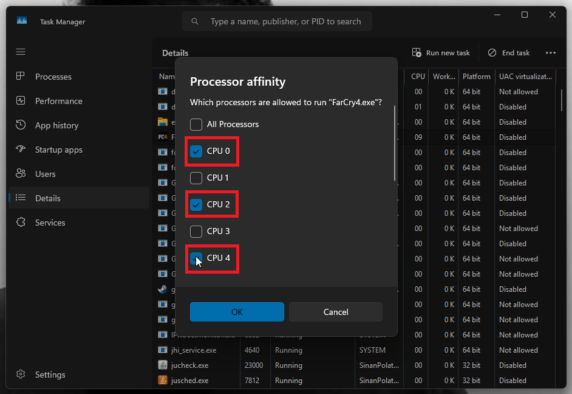The width and height of the screenshot is (572, 394).
Task: Click the Services puzzle icon
Action: (21, 222)
